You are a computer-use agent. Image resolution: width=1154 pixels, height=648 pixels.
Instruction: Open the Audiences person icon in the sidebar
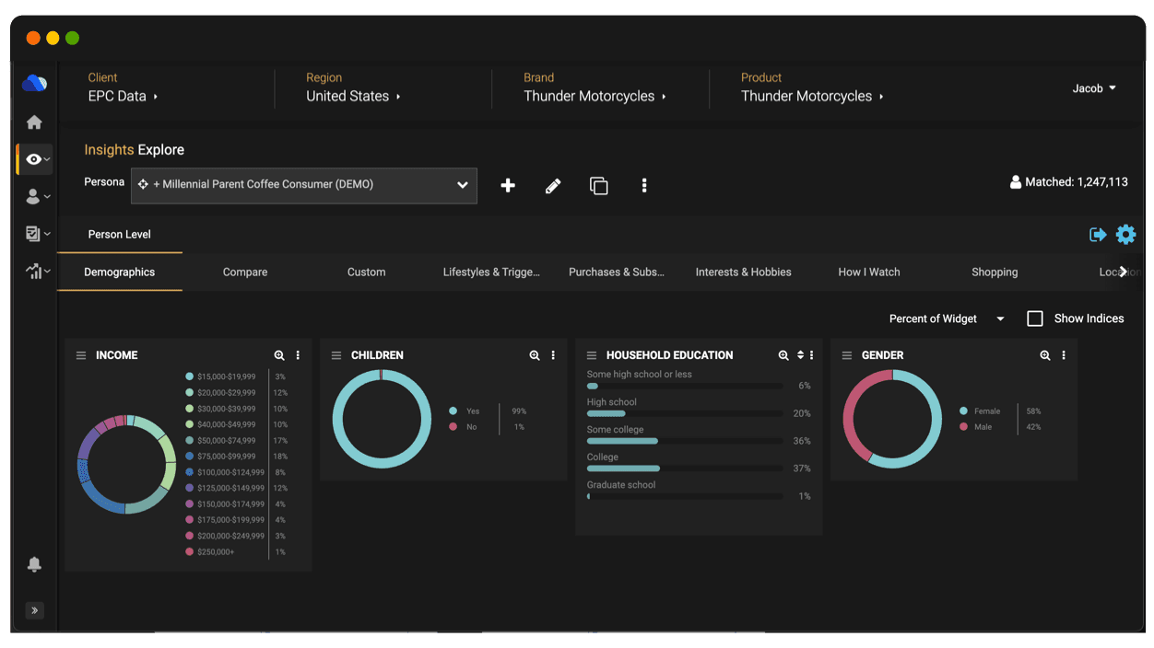[30, 196]
